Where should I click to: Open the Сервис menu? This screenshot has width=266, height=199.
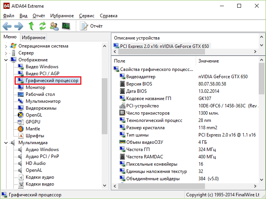87,16
